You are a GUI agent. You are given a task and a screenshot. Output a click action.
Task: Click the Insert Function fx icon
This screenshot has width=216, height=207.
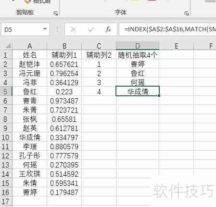(x=108, y=29)
